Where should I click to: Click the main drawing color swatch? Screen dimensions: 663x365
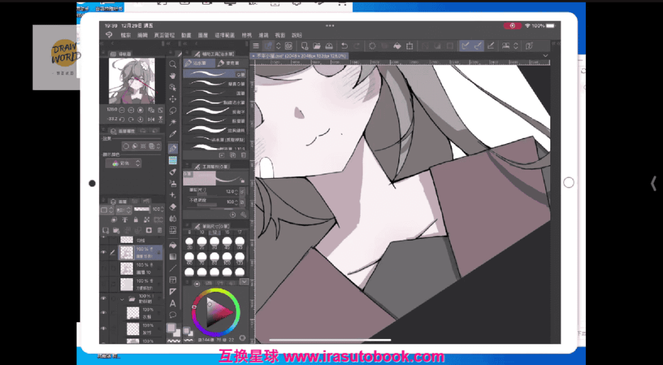(171, 328)
